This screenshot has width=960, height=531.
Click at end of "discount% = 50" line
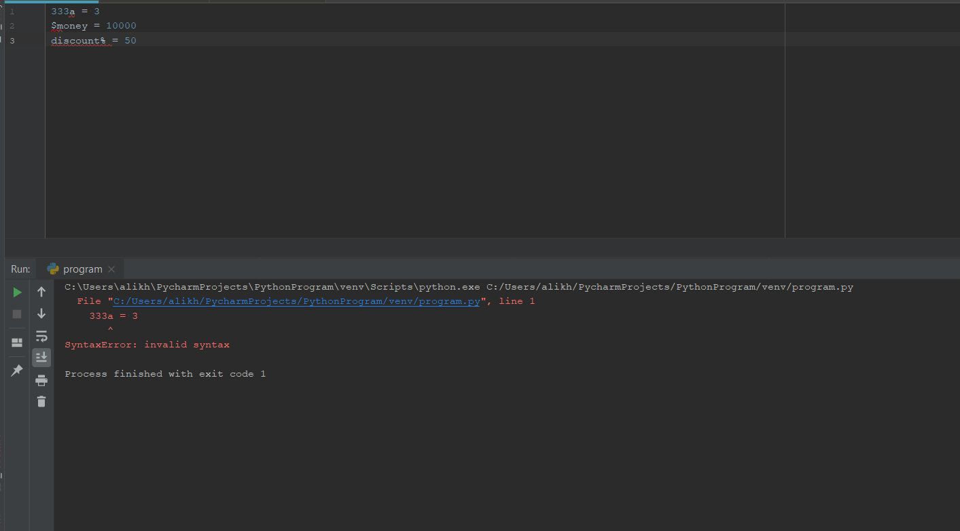point(137,41)
